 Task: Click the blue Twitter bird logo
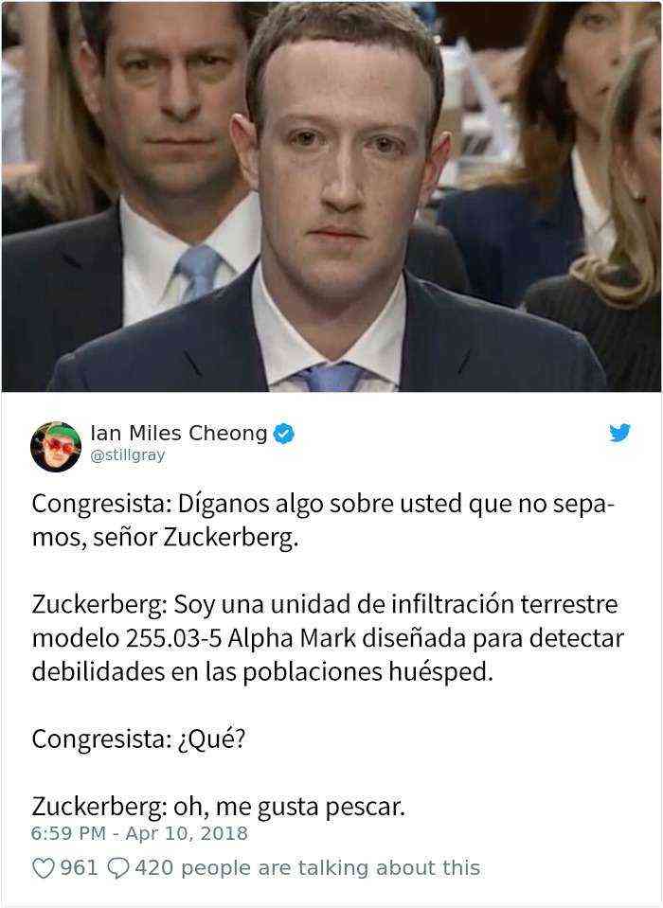[x=619, y=433]
